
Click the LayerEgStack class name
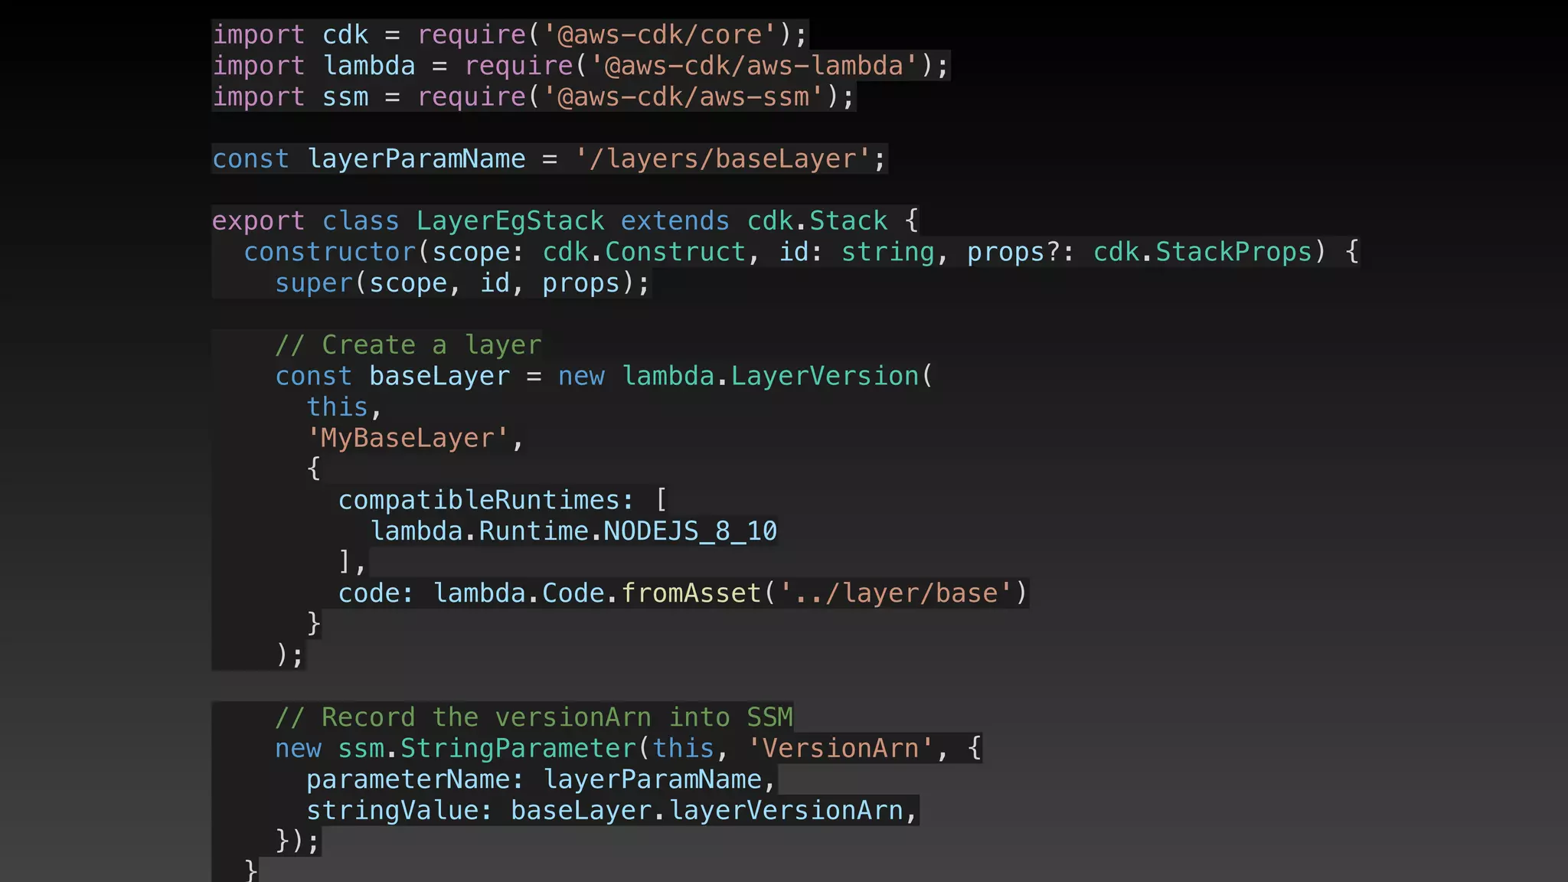(x=510, y=221)
